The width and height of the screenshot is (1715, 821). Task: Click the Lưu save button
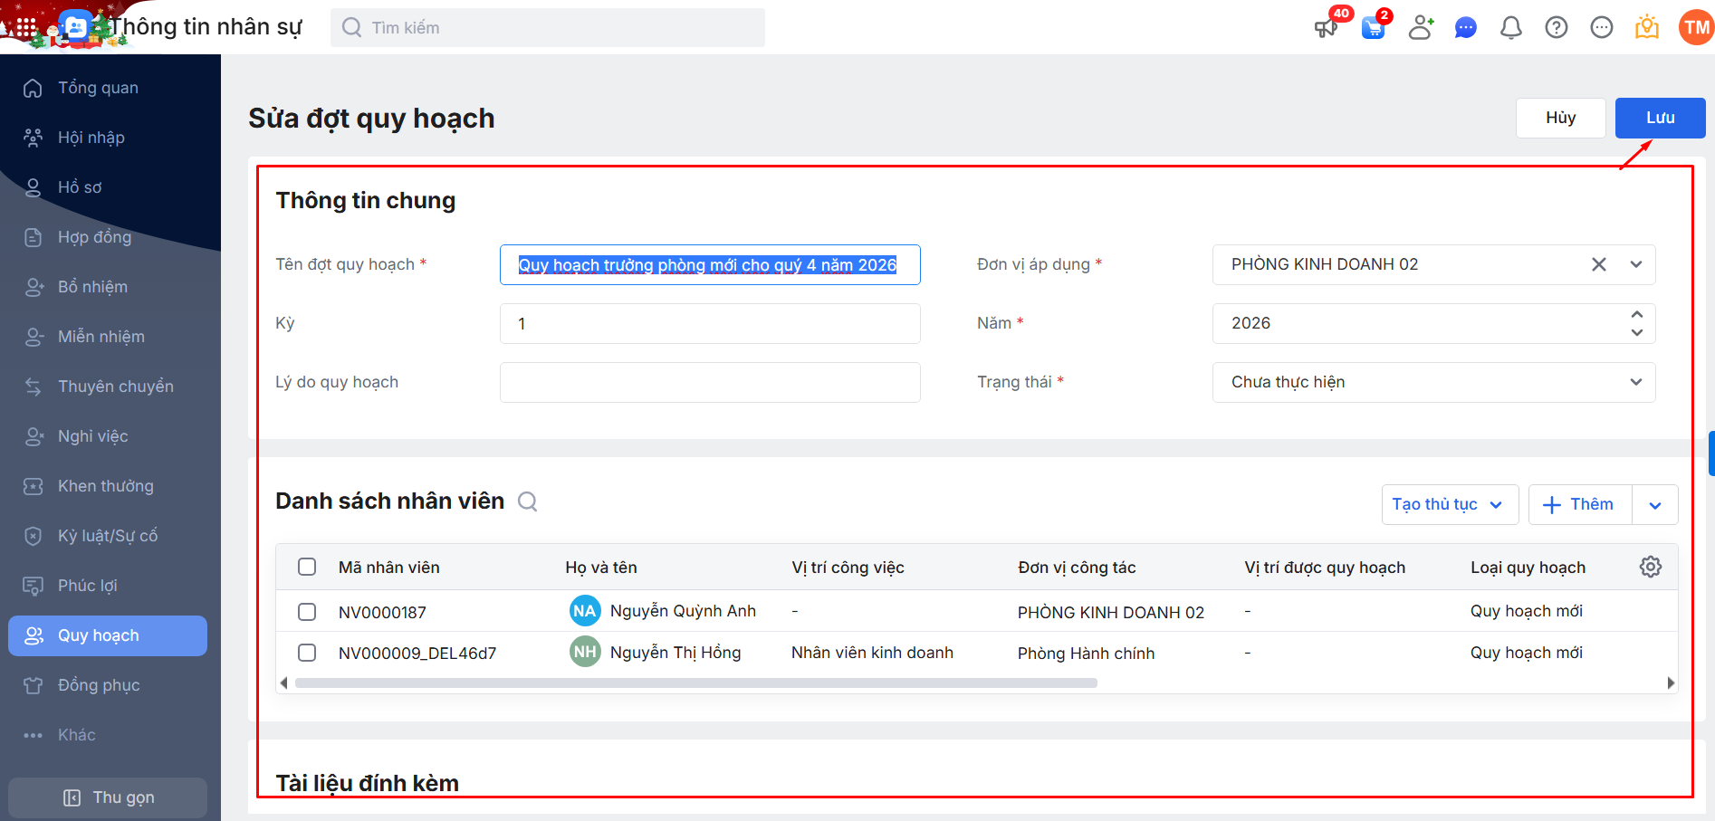1659,118
